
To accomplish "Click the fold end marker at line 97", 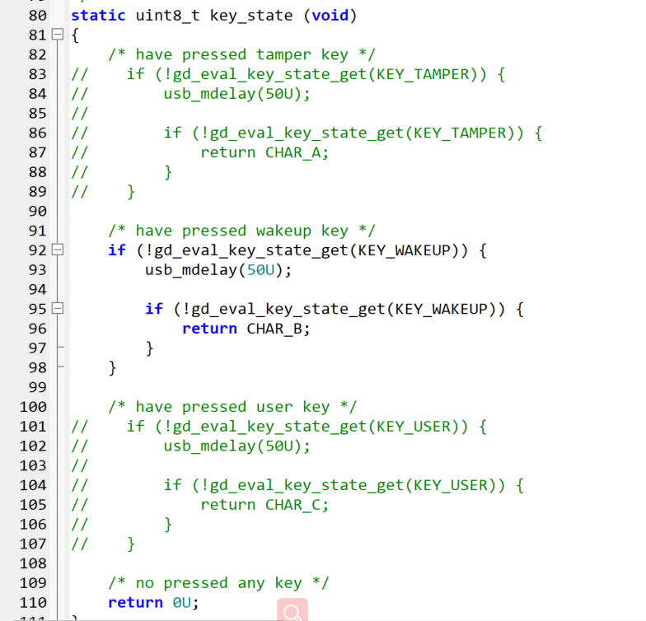I will pyautogui.click(x=60, y=348).
